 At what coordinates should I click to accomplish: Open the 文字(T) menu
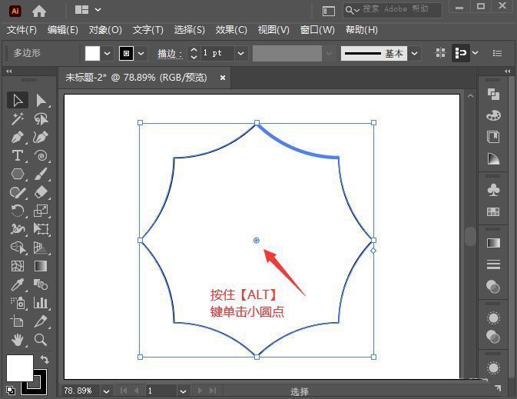[148, 30]
